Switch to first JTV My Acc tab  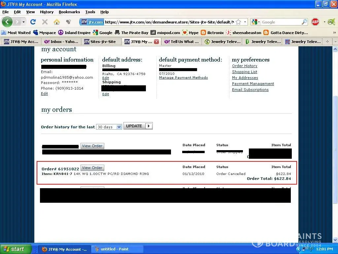tap(21, 41)
